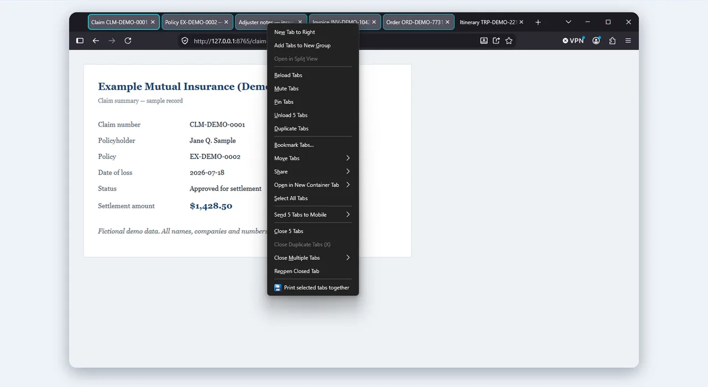Screen dimensions: 708x387
Task: Click the date of loss 2026-07-18
Action: click(x=207, y=173)
